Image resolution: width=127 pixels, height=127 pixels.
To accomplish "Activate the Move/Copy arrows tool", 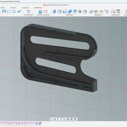I will [x=80, y=12].
